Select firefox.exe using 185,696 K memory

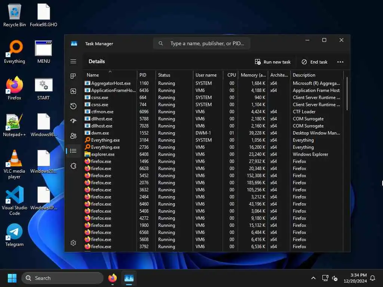(x=214, y=182)
